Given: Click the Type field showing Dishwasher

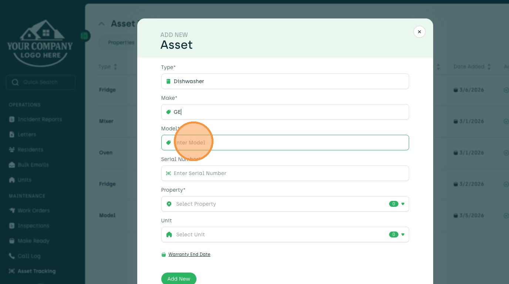Looking at the screenshot, I should tap(285, 81).
